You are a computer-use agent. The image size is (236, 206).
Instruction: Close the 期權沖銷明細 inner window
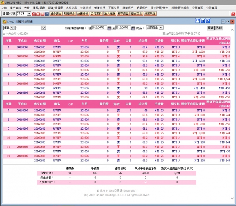(x=232, y=22)
